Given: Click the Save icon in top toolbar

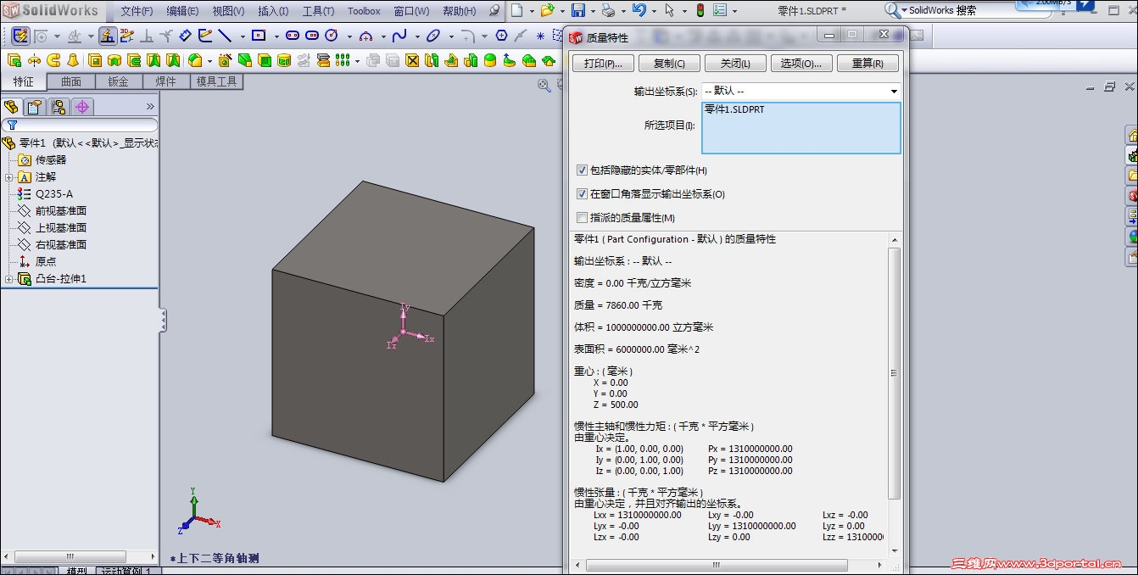Looking at the screenshot, I should (x=578, y=10).
